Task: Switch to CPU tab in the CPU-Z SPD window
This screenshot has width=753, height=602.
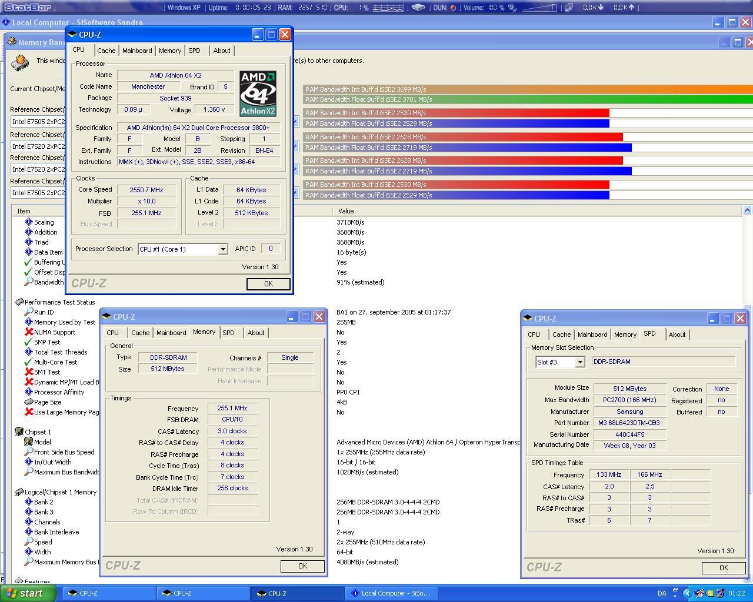Action: pyautogui.click(x=534, y=335)
